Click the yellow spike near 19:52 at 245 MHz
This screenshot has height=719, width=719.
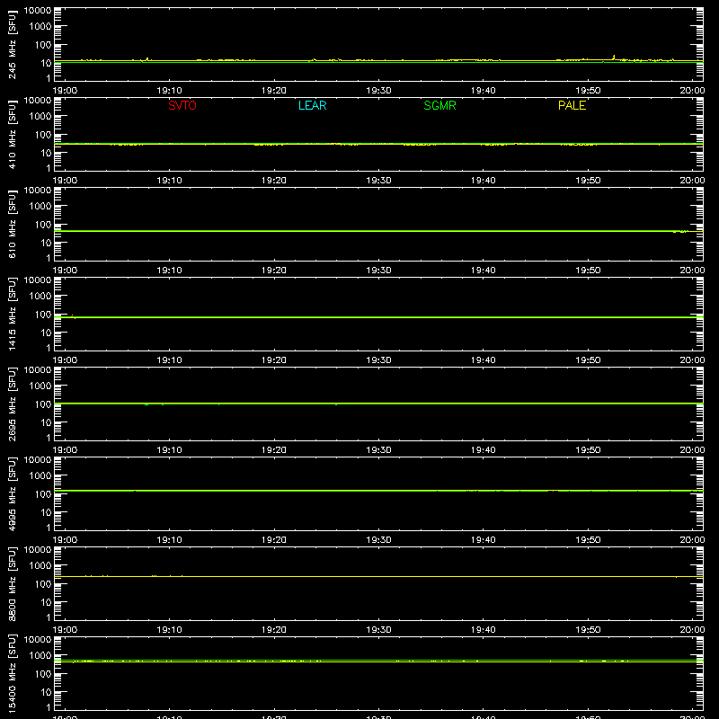tap(614, 57)
